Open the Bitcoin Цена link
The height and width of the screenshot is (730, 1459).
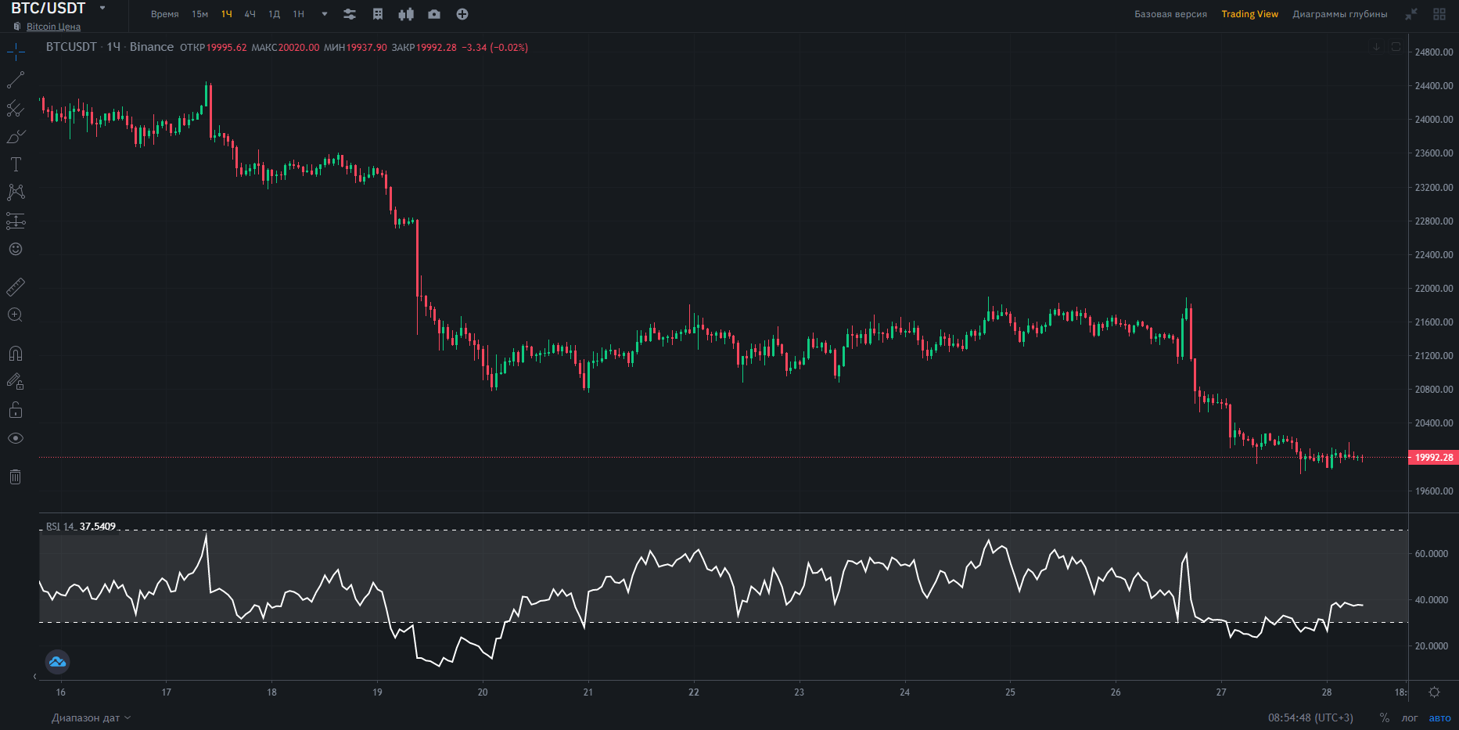pyautogui.click(x=53, y=27)
